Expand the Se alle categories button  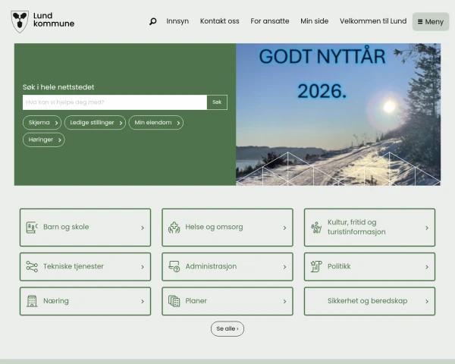pos(227,329)
